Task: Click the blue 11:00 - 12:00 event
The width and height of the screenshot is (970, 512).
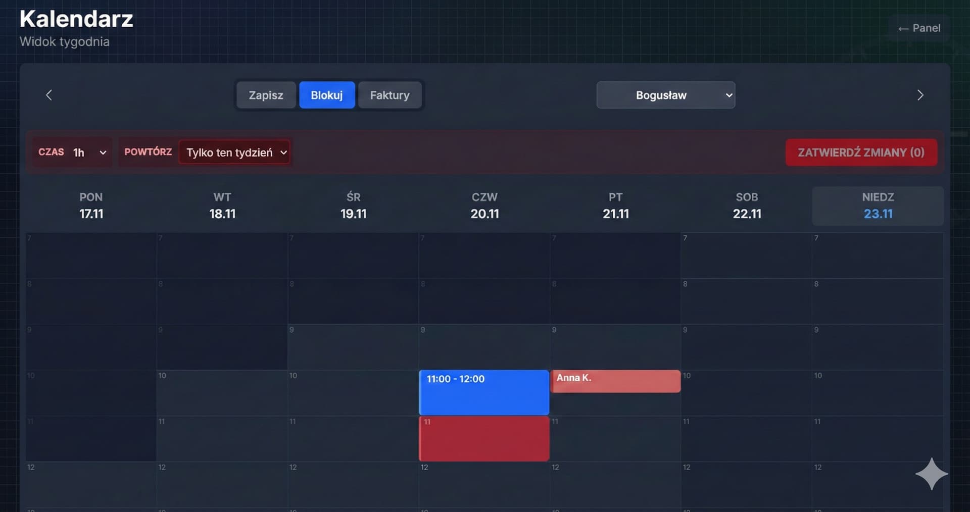Action: tap(483, 392)
